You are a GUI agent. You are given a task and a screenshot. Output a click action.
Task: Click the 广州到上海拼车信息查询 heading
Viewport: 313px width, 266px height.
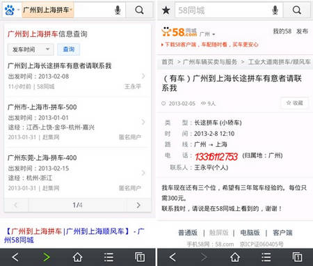[x=47, y=34]
